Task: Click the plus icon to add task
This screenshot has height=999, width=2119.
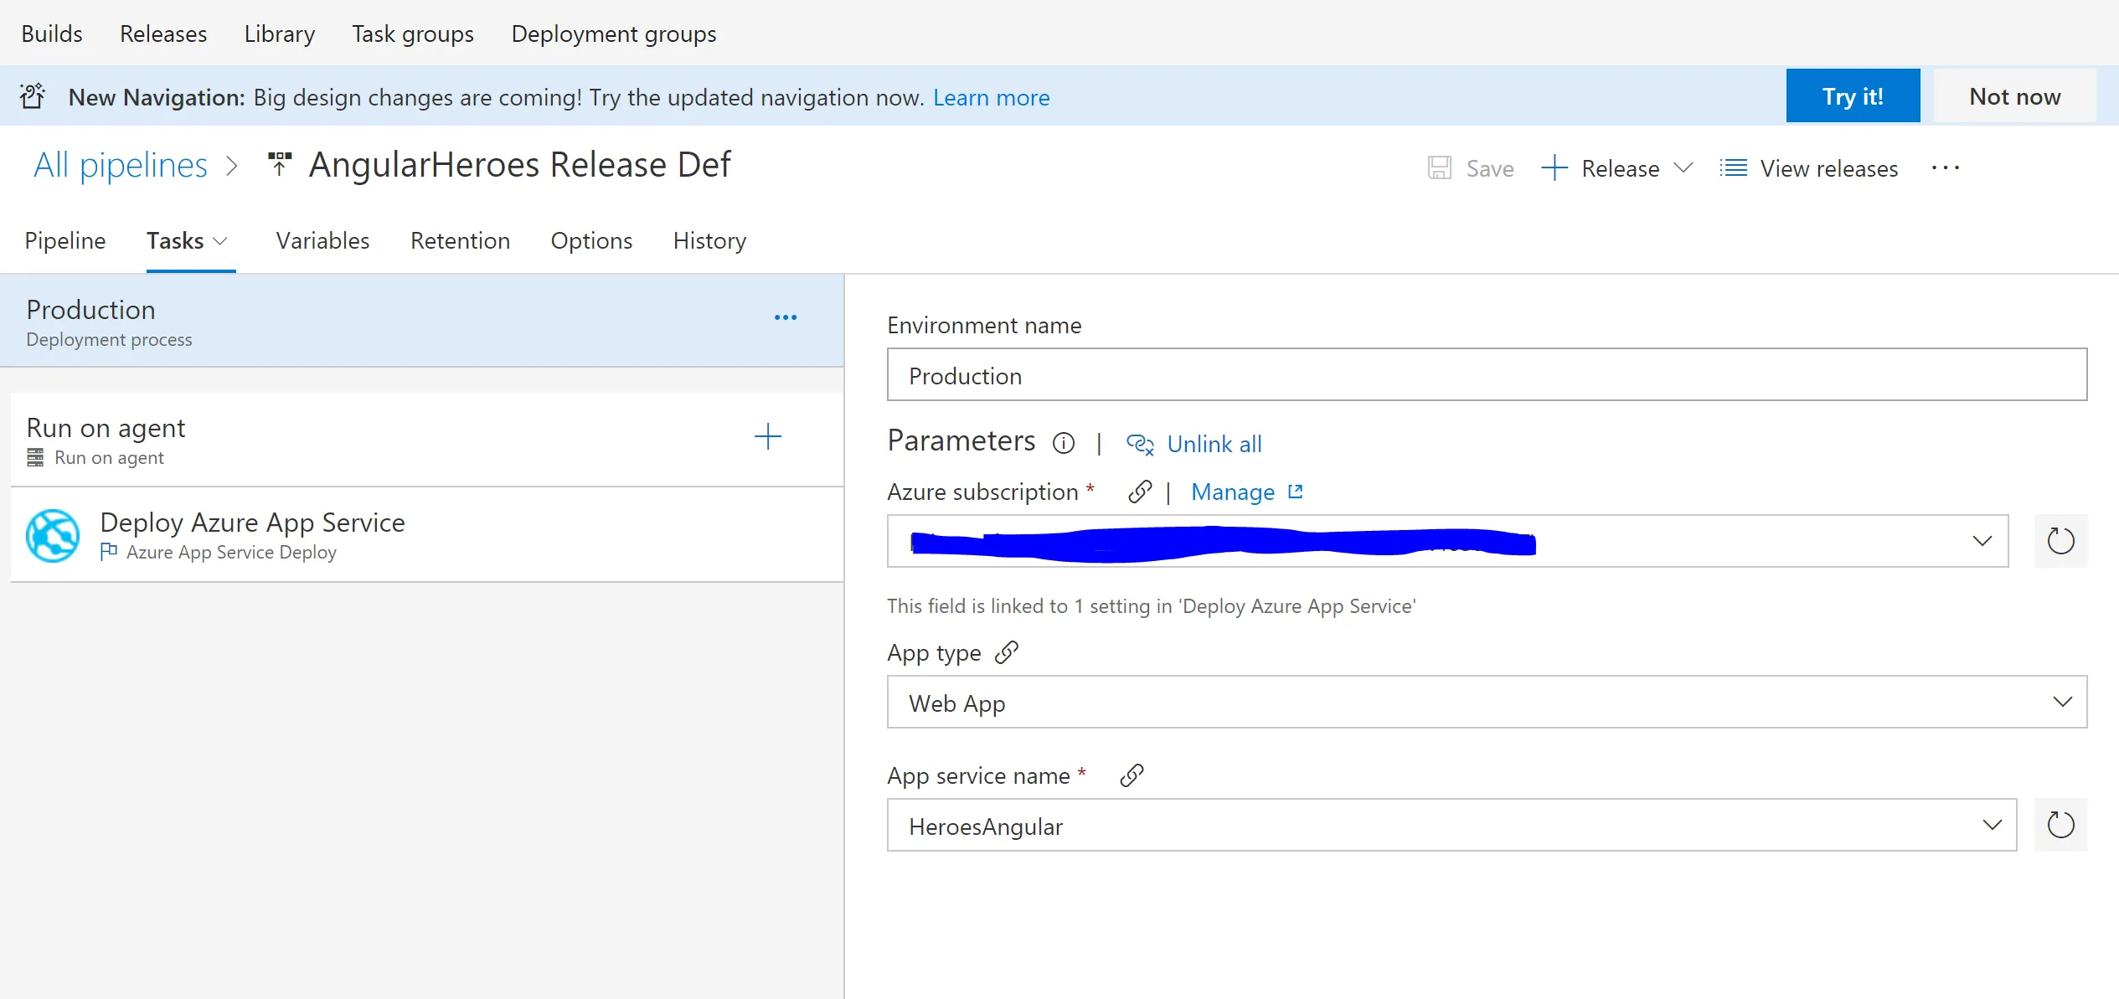Action: point(767,436)
